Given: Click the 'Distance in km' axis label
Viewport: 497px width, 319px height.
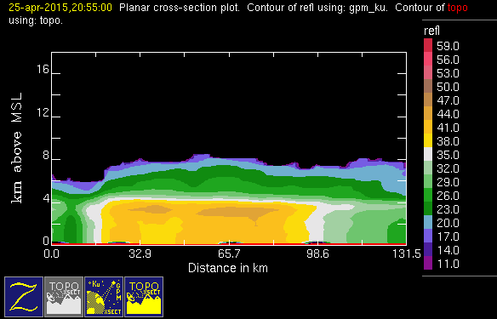Looking at the screenshot, I should 228,268.
